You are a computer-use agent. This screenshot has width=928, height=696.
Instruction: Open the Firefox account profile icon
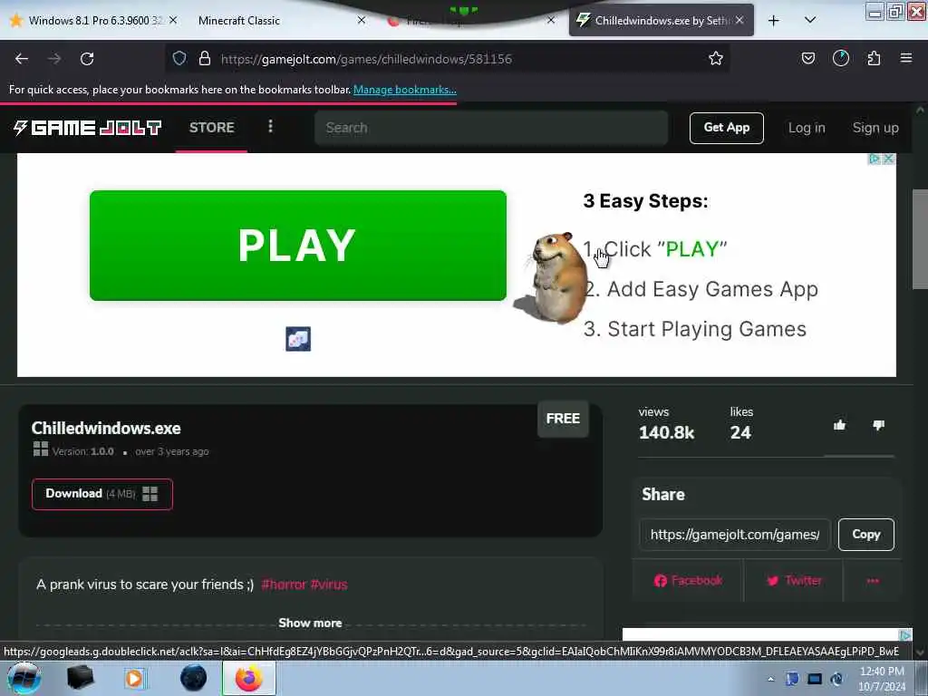(x=840, y=58)
